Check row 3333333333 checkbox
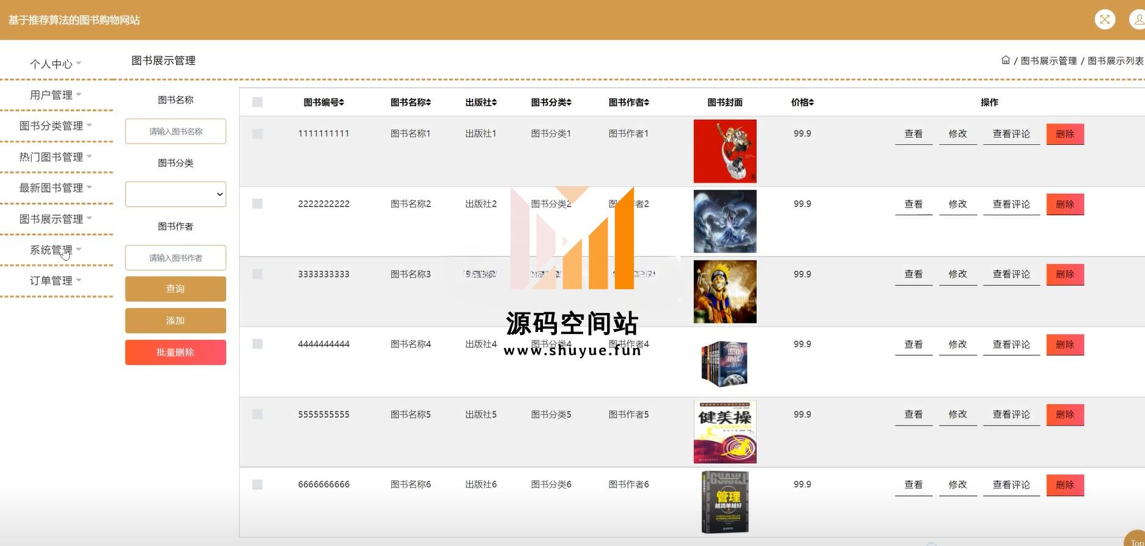The image size is (1145, 546). (257, 274)
